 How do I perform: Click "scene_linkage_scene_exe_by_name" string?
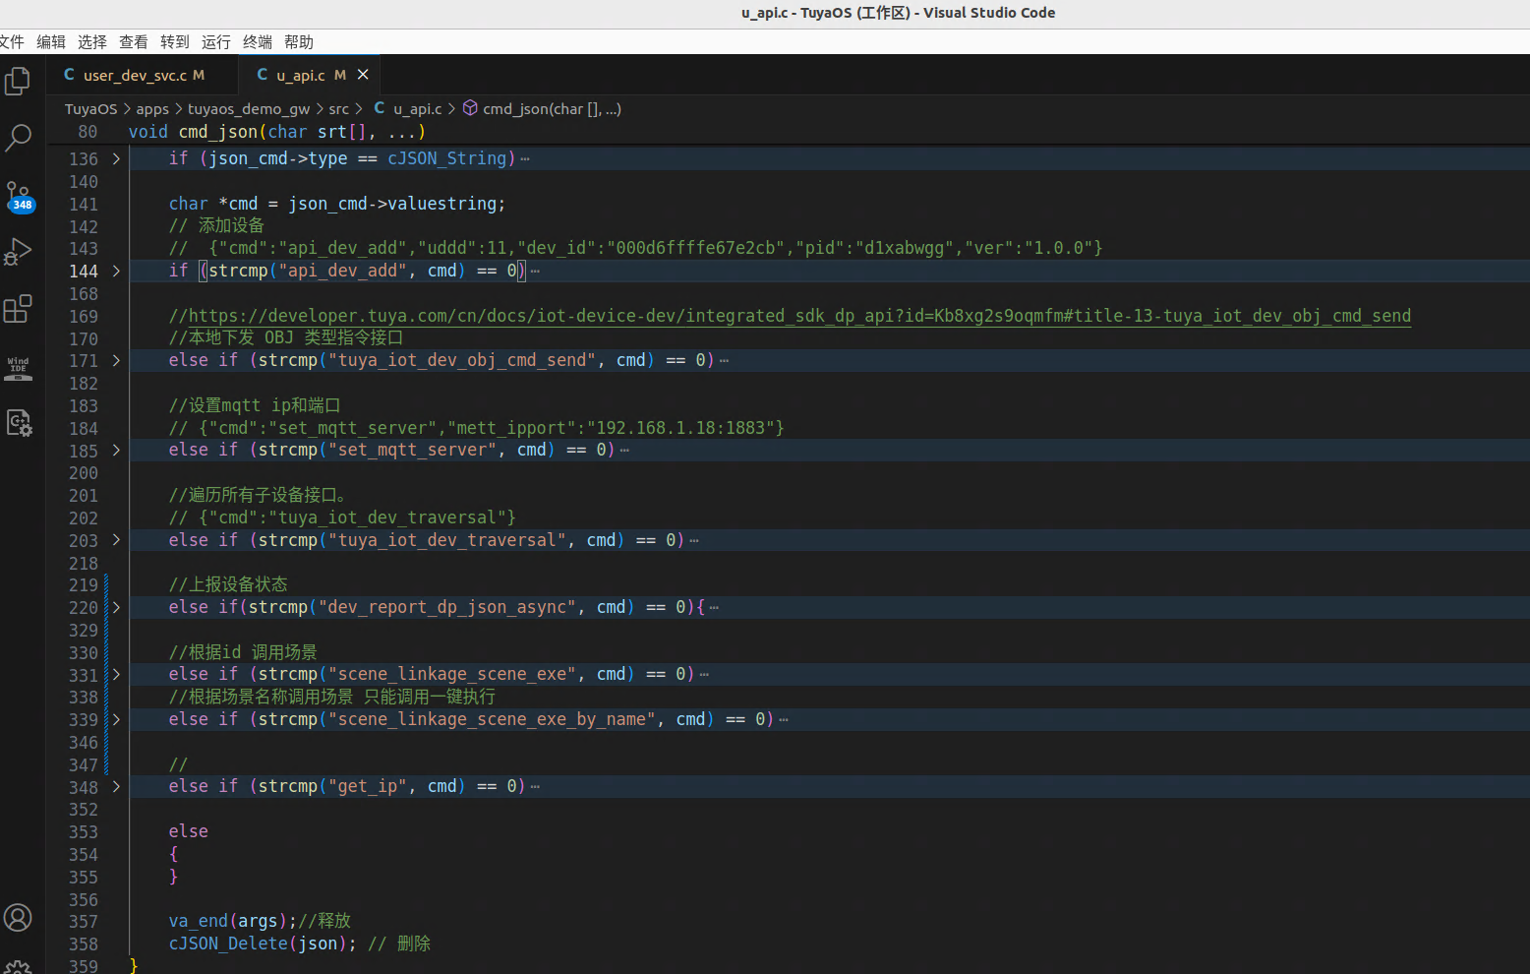click(x=492, y=719)
